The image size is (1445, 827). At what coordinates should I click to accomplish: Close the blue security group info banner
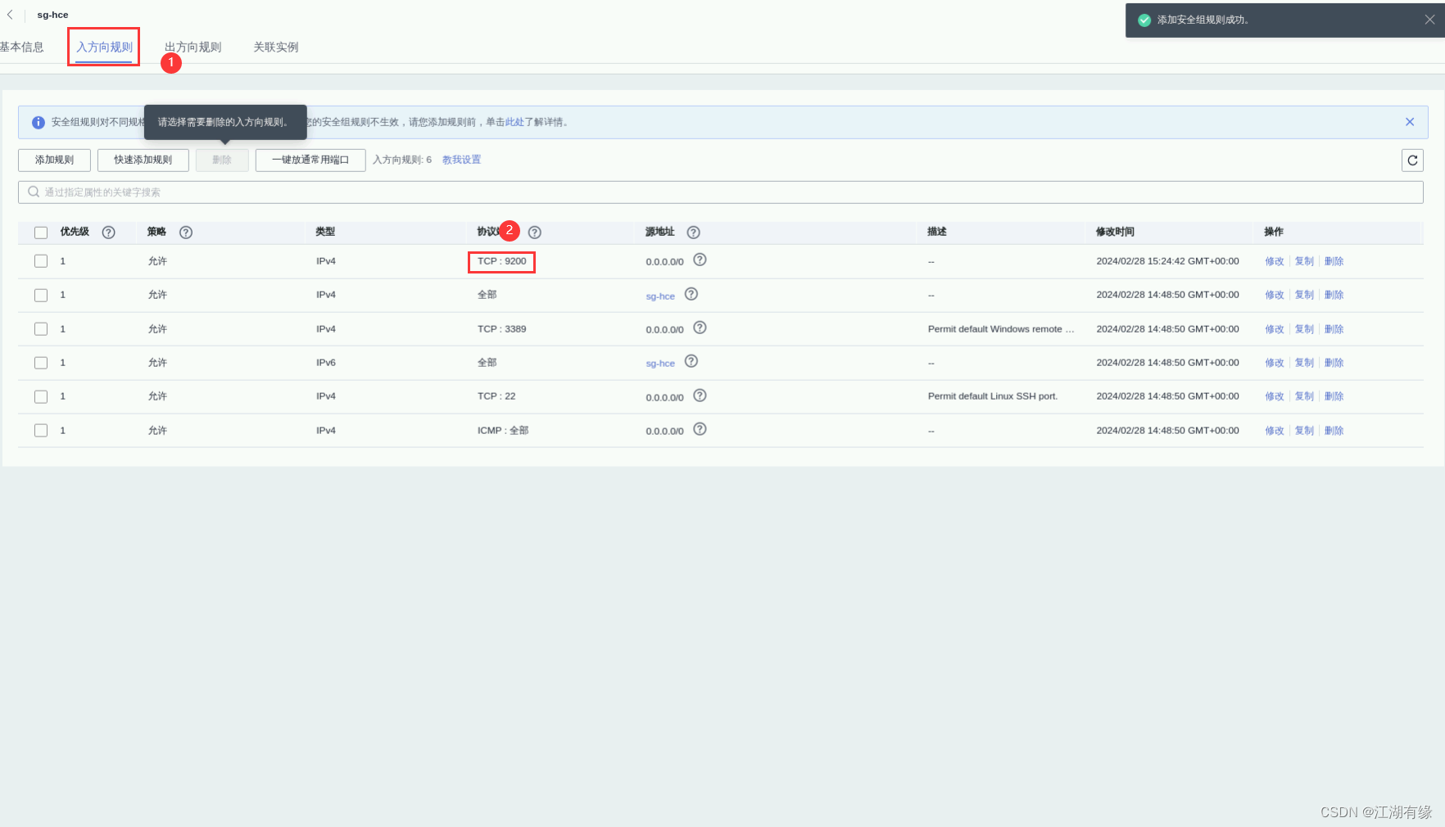[1410, 122]
